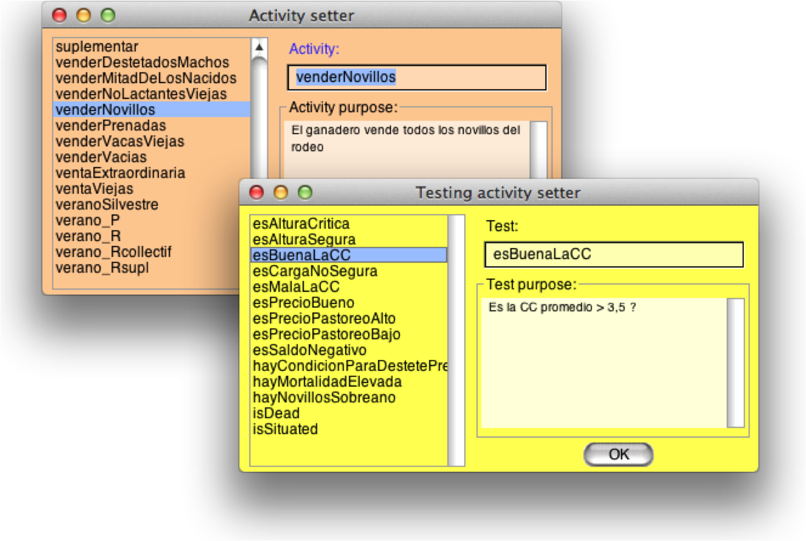Click OK in Testing activity setter
This screenshot has width=806, height=541.
click(618, 455)
